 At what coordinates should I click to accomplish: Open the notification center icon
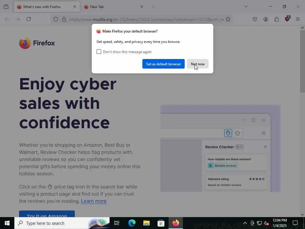point(295,223)
